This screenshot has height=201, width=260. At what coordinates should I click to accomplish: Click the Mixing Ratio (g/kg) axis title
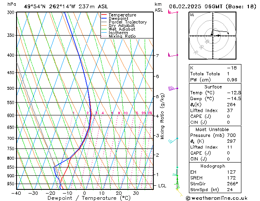tap(162, 116)
